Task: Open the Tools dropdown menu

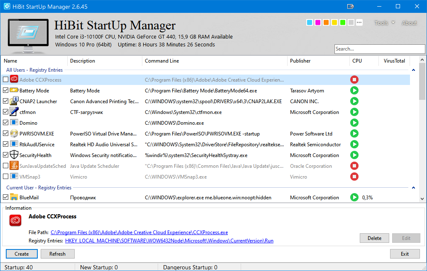Action: (385, 23)
